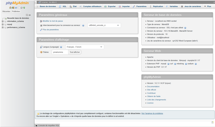The image size is (215, 127).
Task: Open the Documentation link
Action: pyautogui.click(x=153, y=87)
